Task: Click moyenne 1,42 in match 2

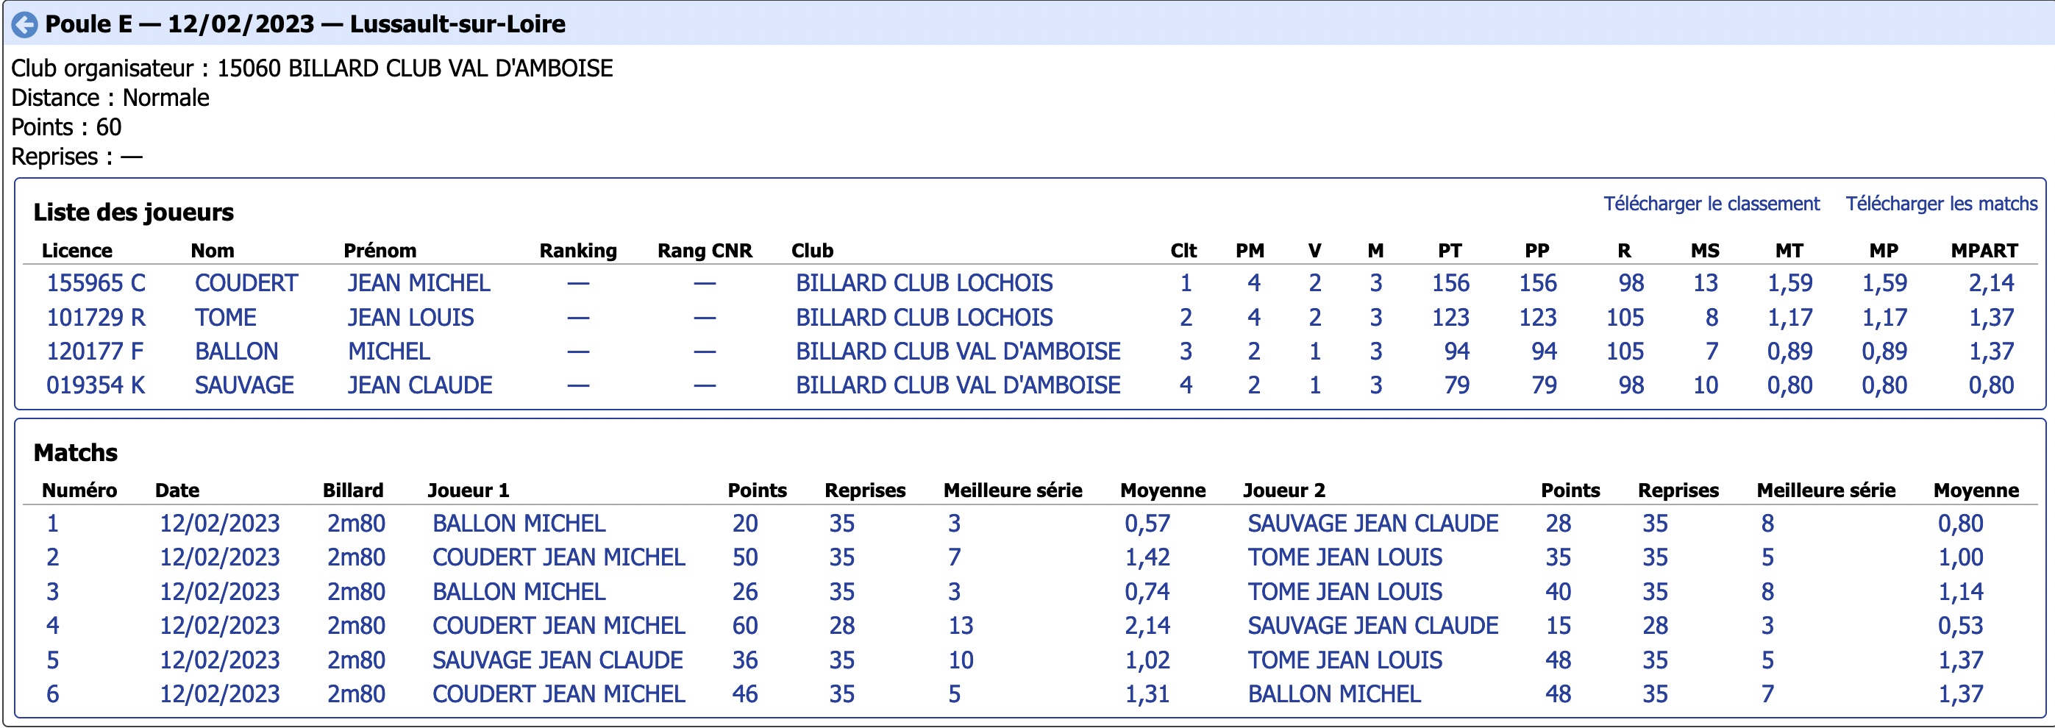Action: pyautogui.click(x=1147, y=557)
